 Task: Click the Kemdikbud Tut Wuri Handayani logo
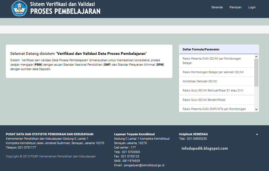pyautogui.click(x=19, y=9)
